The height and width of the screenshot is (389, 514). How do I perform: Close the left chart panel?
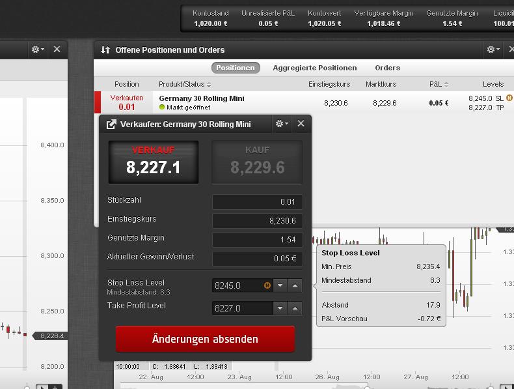57,50
